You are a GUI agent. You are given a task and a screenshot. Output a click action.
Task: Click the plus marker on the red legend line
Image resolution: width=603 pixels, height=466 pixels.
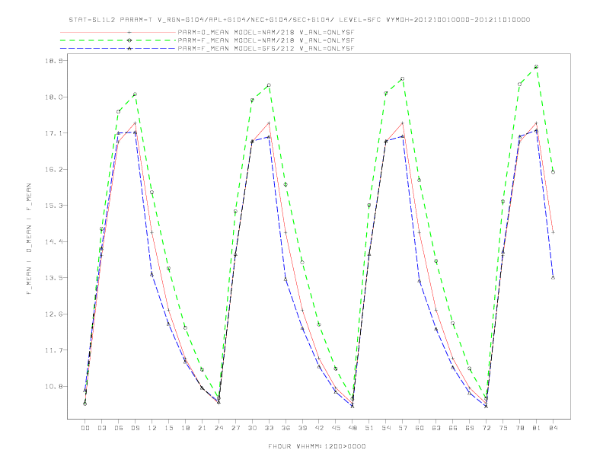pos(129,32)
